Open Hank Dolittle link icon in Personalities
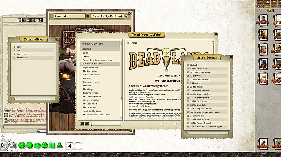 pyautogui.click(x=15, y=57)
